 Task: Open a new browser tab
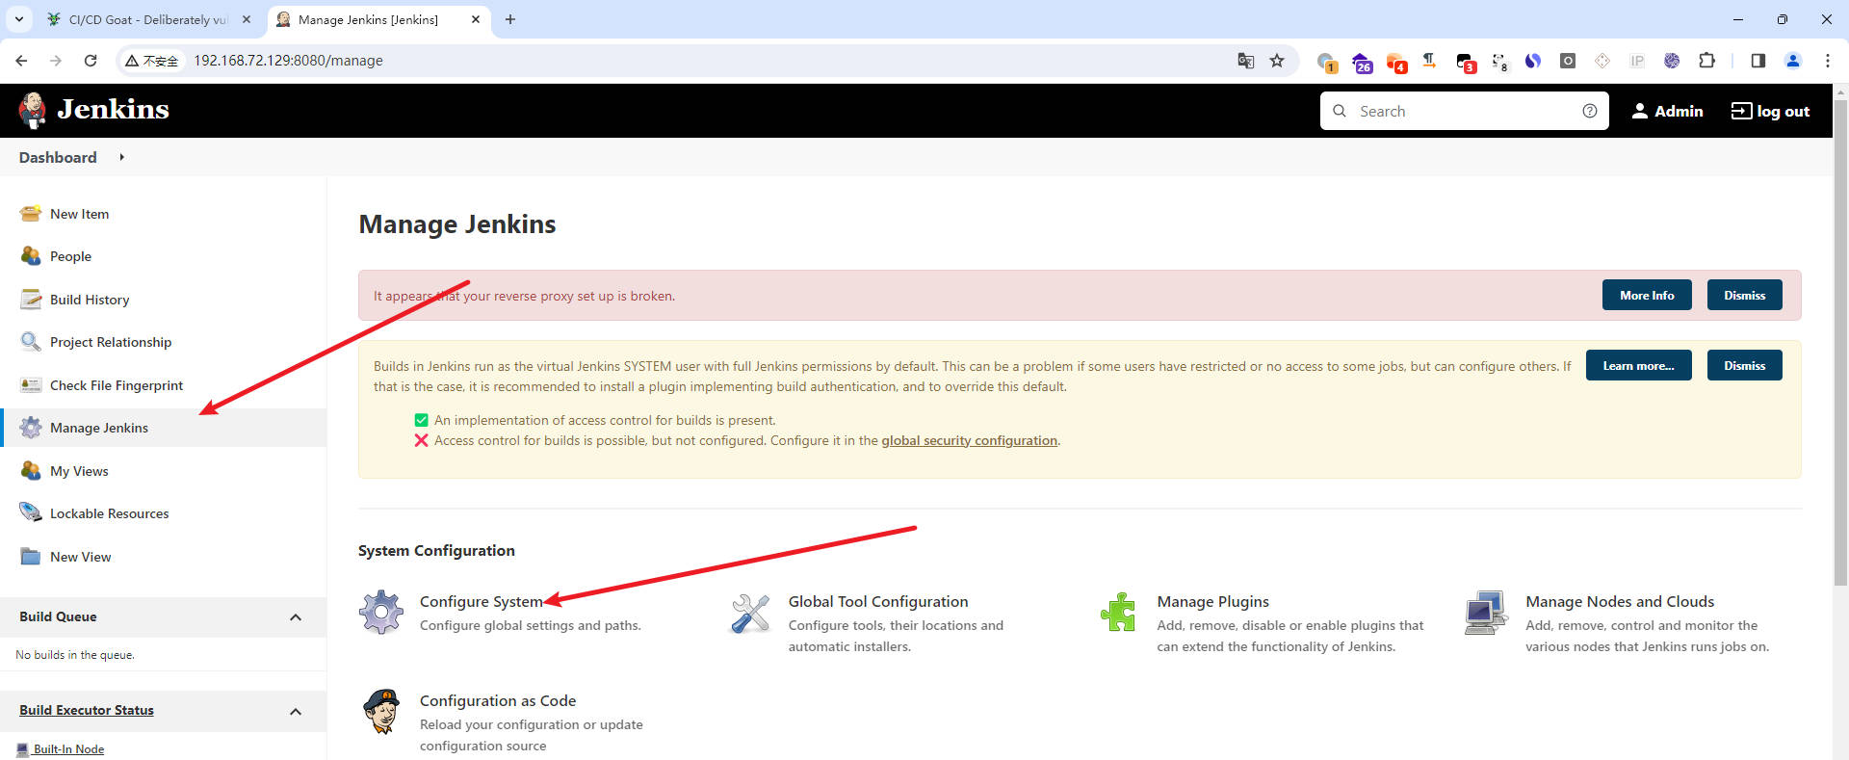tap(510, 19)
